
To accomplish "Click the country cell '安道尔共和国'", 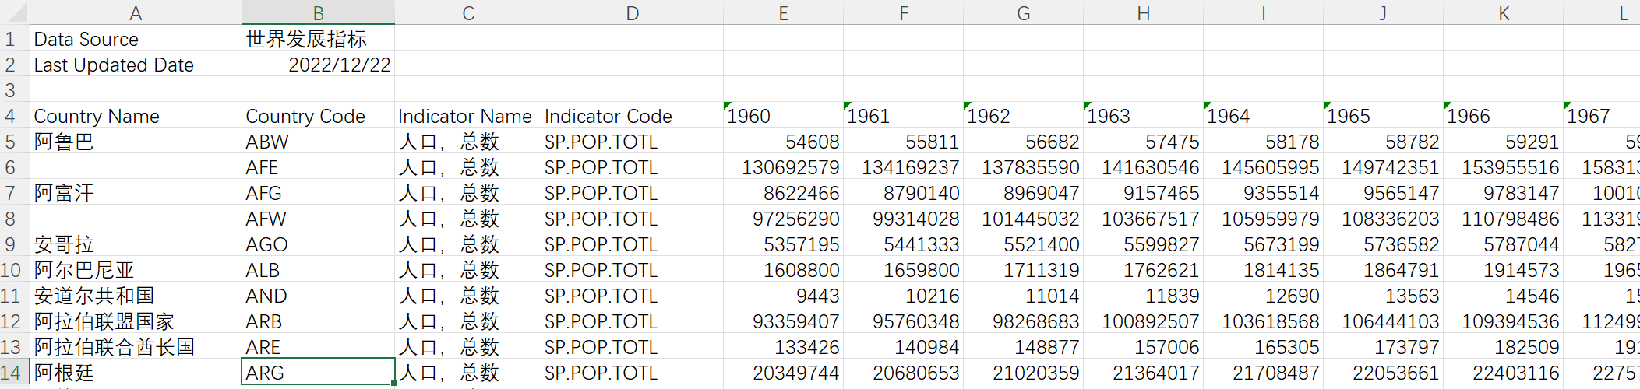I will tap(136, 296).
